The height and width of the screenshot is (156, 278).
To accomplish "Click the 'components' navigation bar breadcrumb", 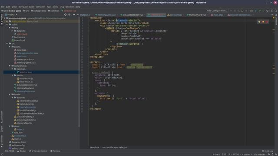I will 38,11.
